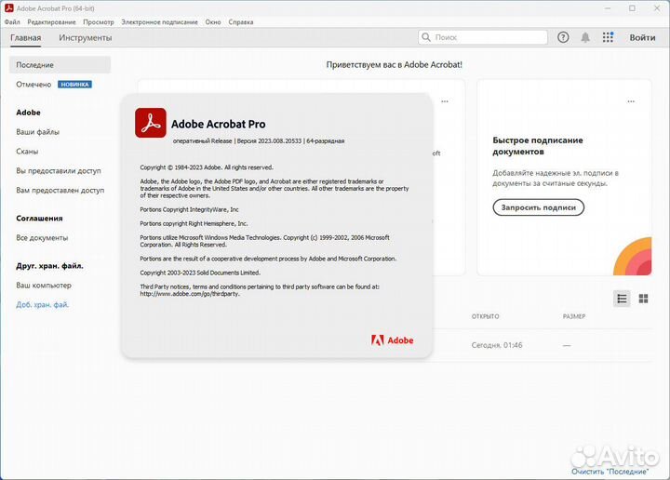Click the search magnifier icon
The width and height of the screenshot is (670, 480).
[426, 37]
